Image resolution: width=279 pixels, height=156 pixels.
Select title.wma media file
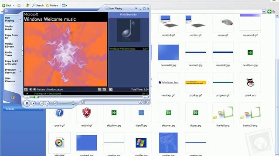pos(59,144)
